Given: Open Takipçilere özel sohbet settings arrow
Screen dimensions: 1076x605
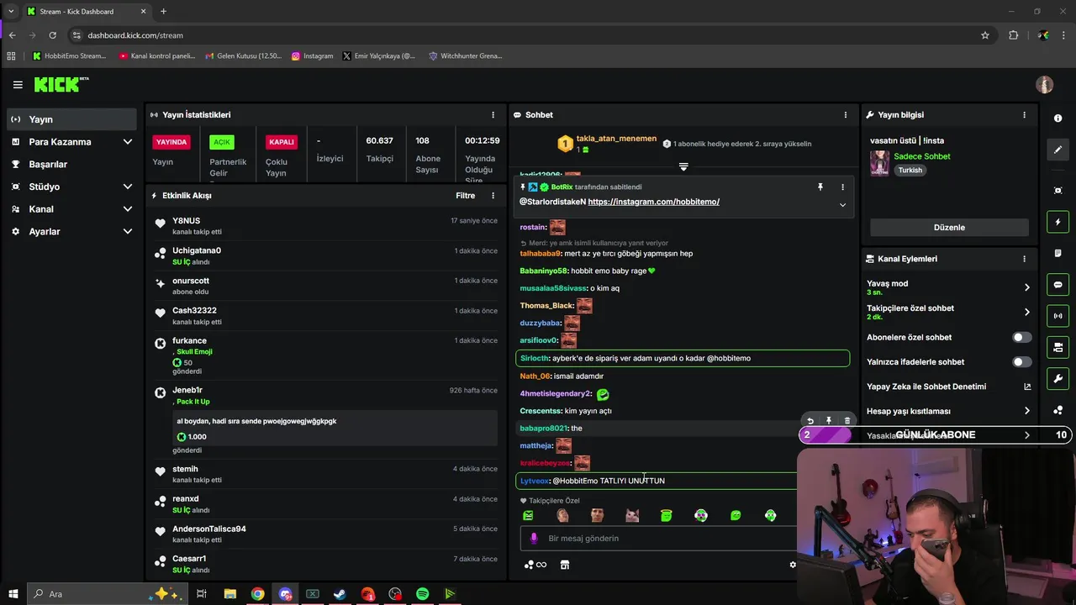Looking at the screenshot, I should 1026,312.
